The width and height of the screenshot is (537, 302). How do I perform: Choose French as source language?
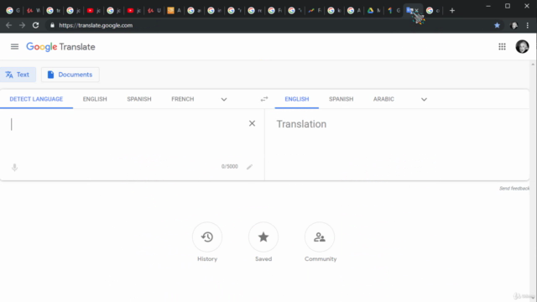(x=183, y=99)
